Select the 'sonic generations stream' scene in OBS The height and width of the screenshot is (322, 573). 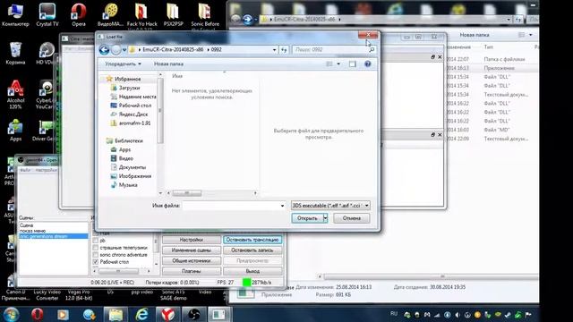[54, 236]
